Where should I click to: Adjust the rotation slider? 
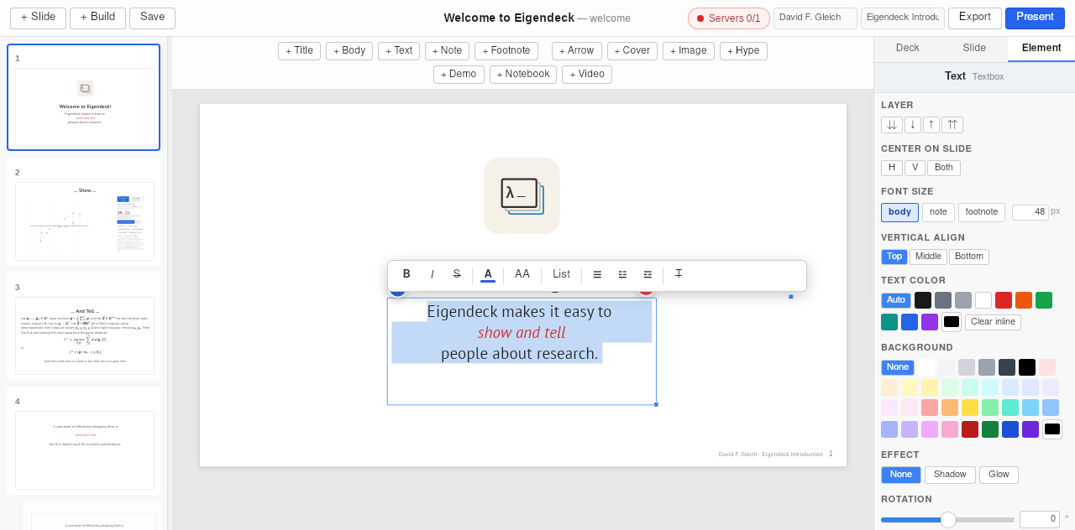pyautogui.click(x=947, y=520)
